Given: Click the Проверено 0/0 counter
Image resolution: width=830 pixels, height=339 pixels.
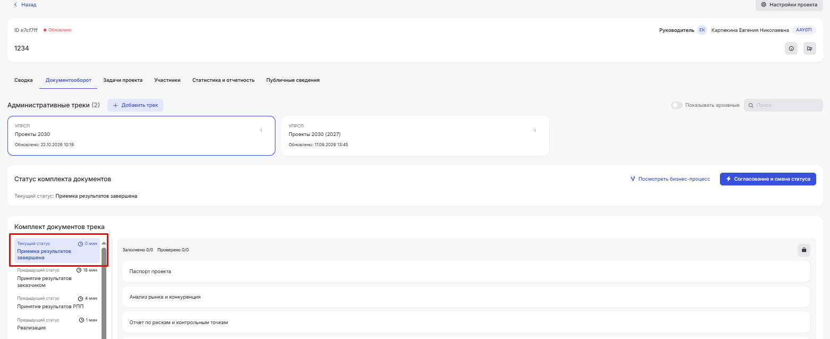Looking at the screenshot, I should (x=173, y=250).
